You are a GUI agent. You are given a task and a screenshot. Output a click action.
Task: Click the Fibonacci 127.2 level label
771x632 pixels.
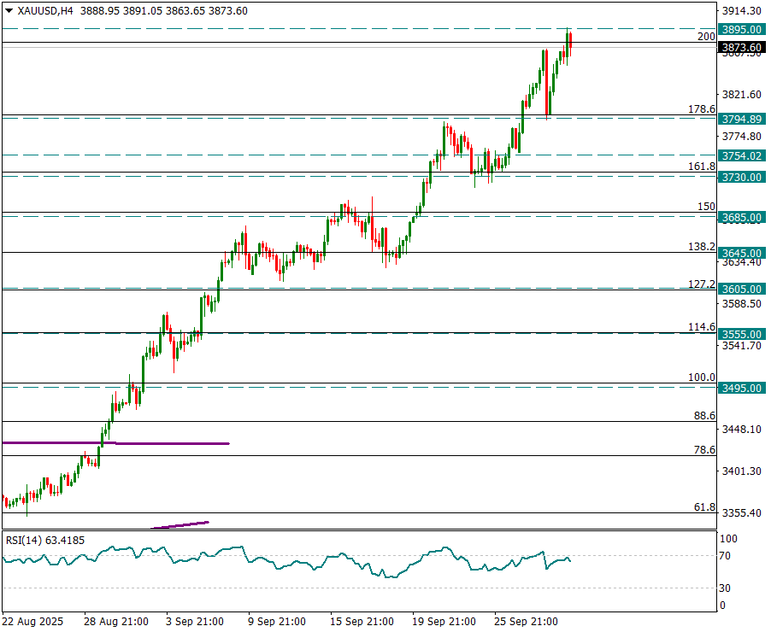(x=701, y=284)
